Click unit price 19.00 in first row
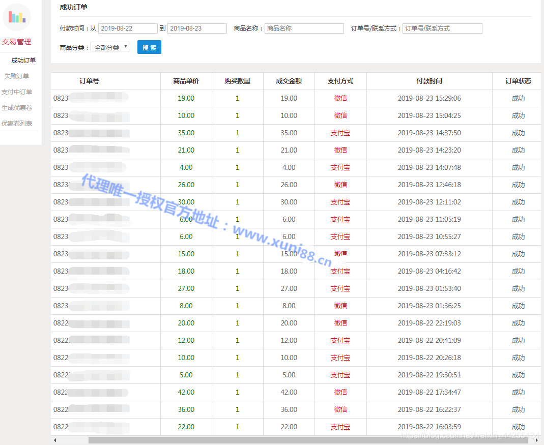544x445 pixels. click(x=186, y=98)
